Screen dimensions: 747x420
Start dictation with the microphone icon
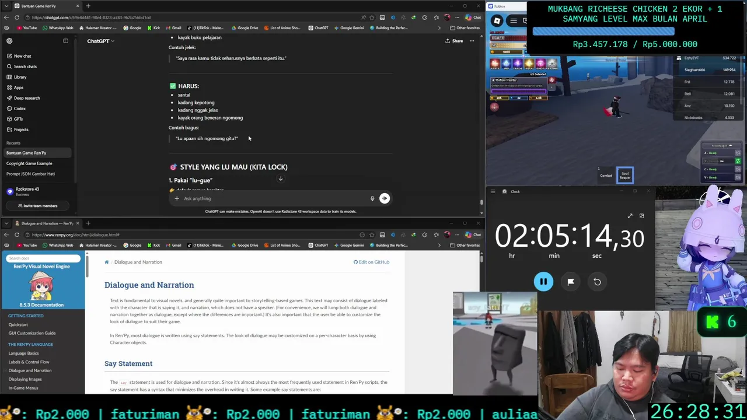coord(372,198)
